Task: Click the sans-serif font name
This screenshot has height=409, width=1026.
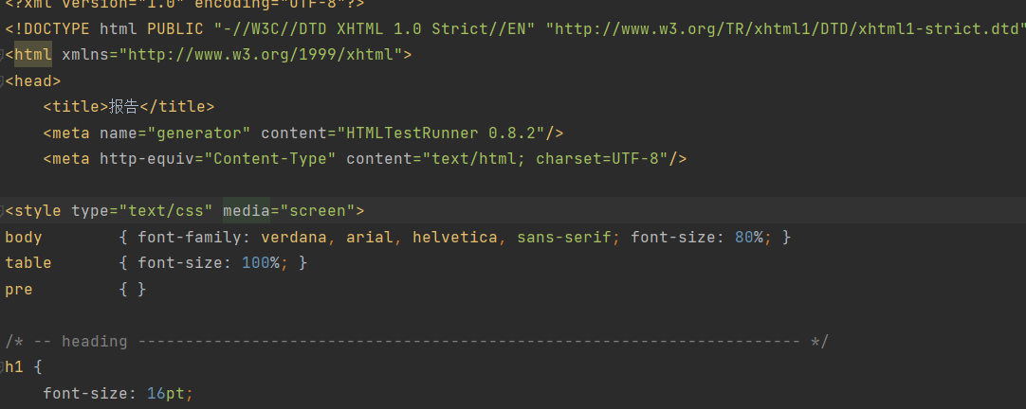Action: click(564, 238)
